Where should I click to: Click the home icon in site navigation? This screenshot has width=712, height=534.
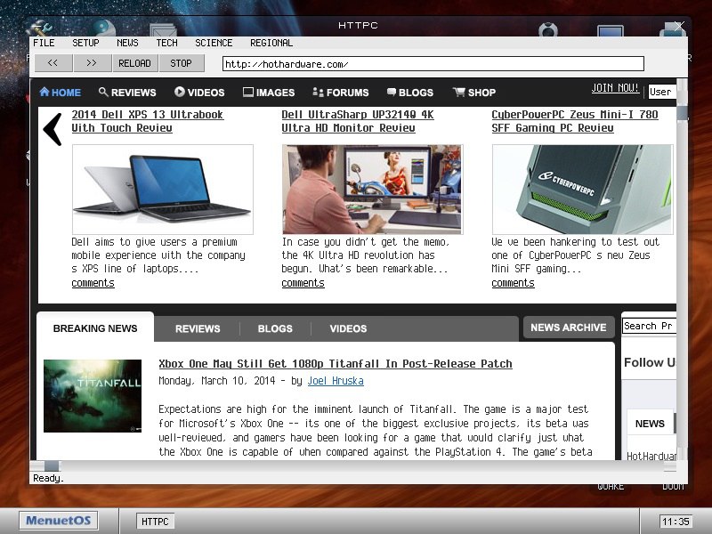(44, 92)
